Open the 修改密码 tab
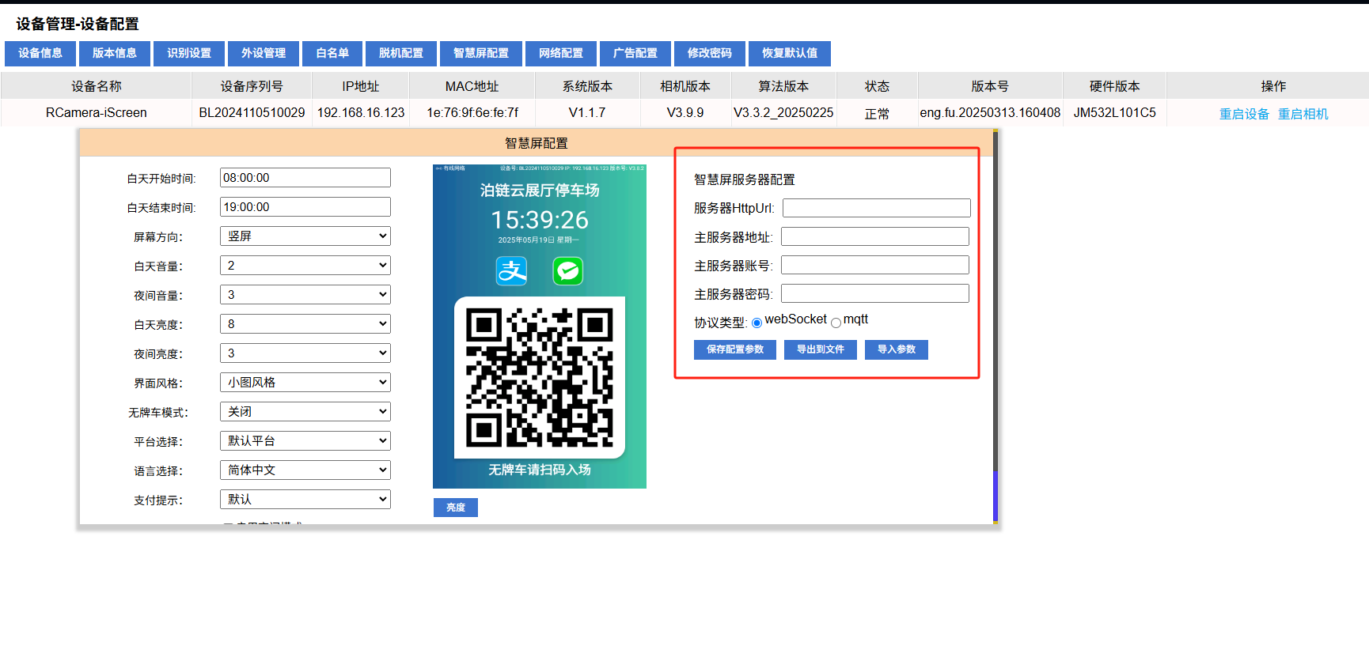Viewport: 1369px width, 657px height. 710,53
